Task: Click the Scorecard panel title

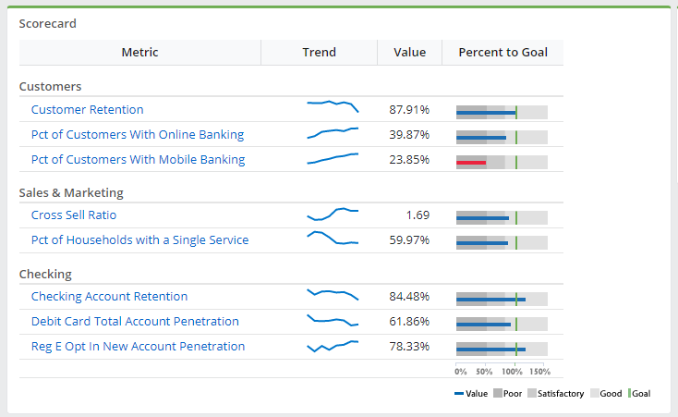Action: pyautogui.click(x=47, y=23)
